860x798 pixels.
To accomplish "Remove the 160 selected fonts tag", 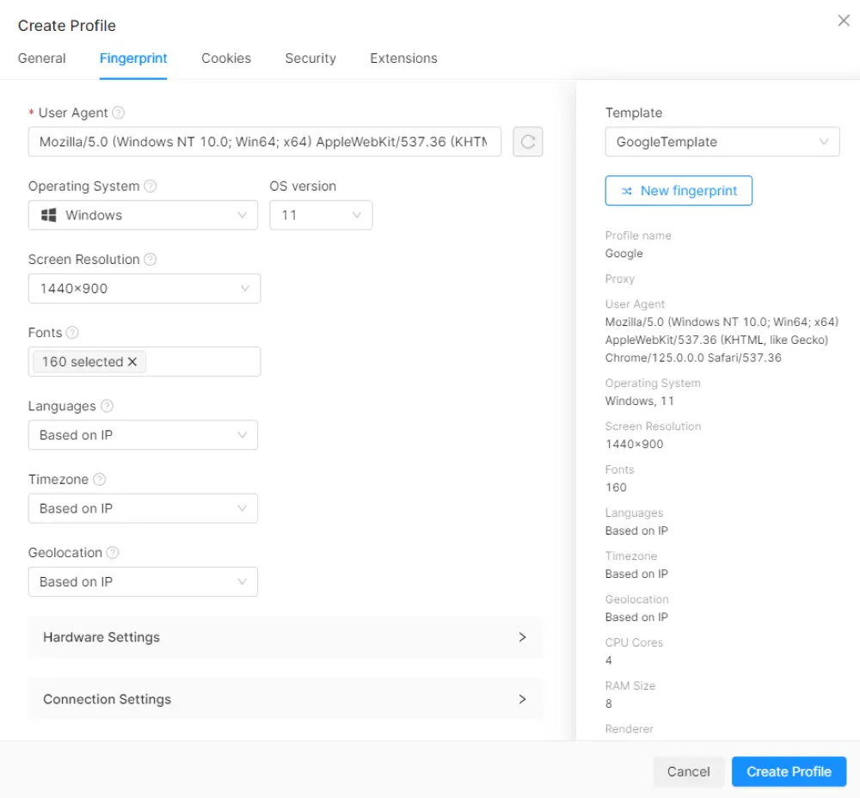I will (132, 362).
